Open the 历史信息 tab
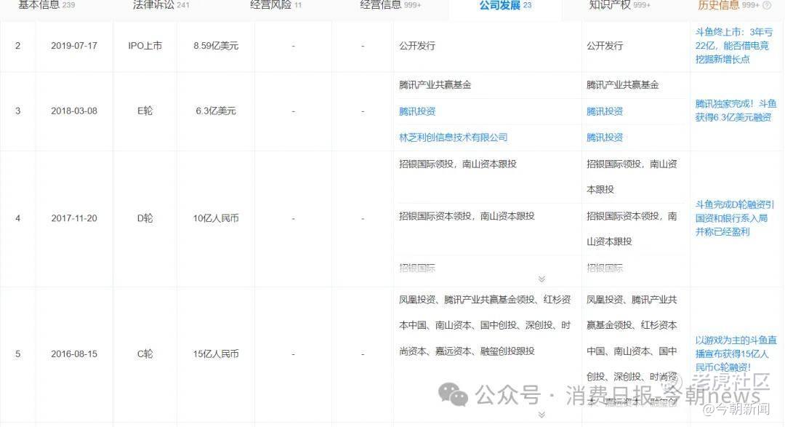 (728, 5)
